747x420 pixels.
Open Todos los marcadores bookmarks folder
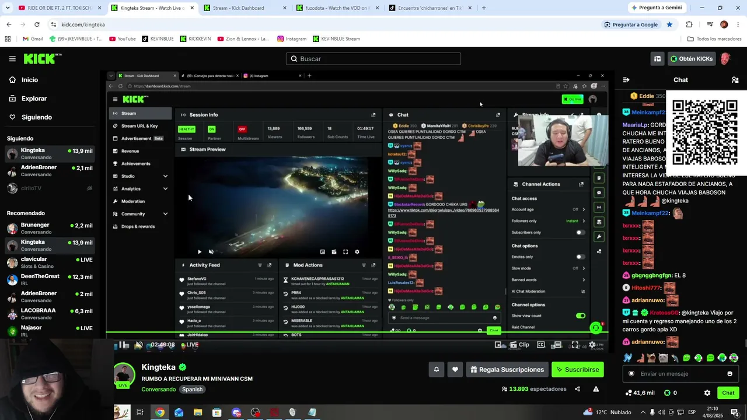coord(714,39)
